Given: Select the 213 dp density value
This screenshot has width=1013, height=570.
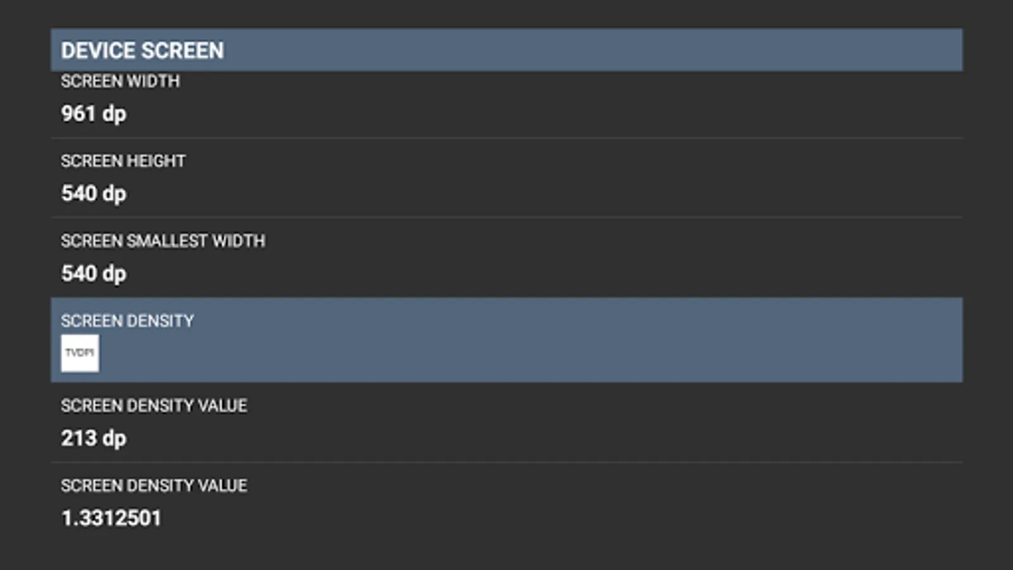Looking at the screenshot, I should (94, 438).
